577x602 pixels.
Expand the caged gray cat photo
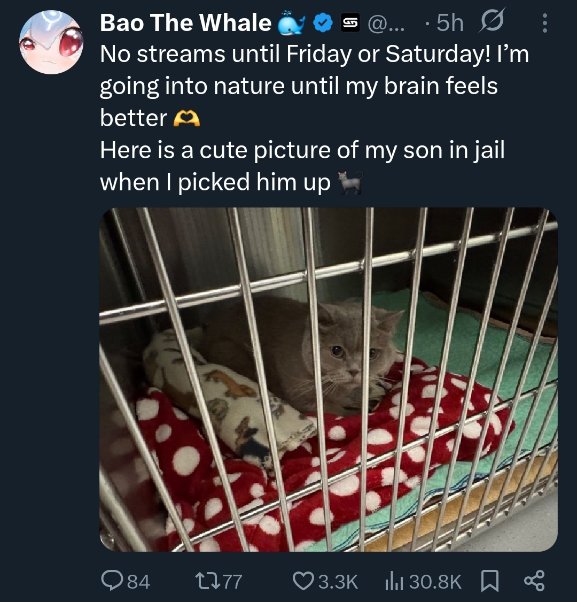click(328, 379)
